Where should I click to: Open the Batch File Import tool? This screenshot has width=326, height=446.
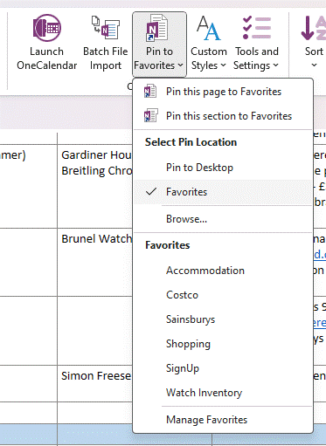(x=106, y=28)
